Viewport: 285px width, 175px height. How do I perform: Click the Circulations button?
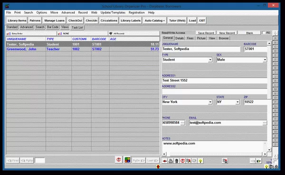109,20
